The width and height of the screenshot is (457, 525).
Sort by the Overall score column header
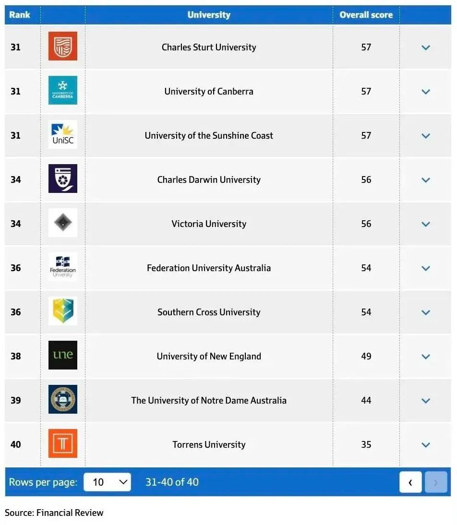coord(366,15)
